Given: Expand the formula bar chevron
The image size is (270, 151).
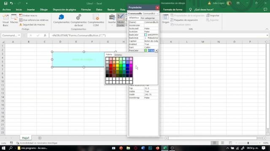Looking at the screenshot, I should coord(267,35).
